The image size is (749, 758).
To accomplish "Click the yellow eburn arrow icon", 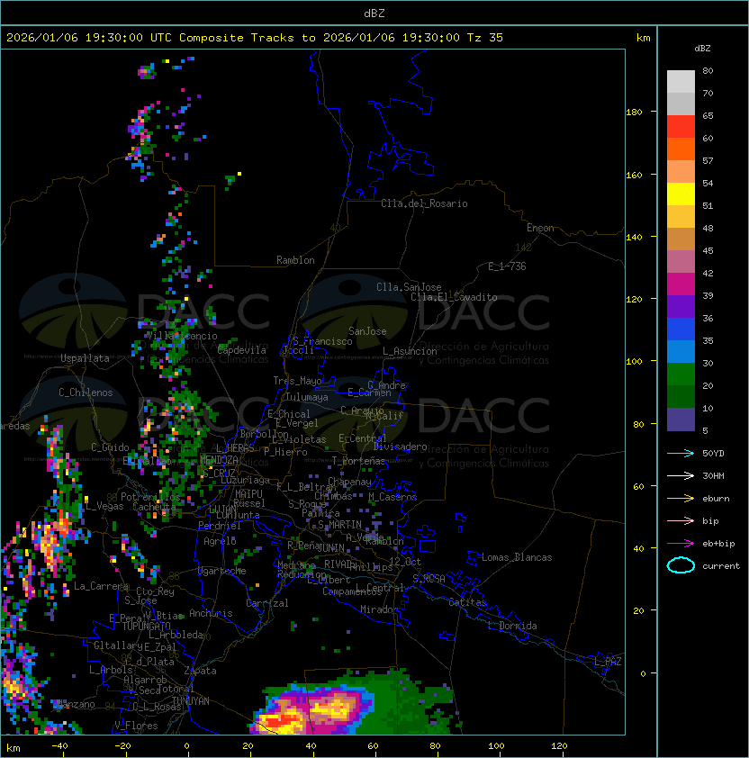I will pyautogui.click(x=681, y=499).
